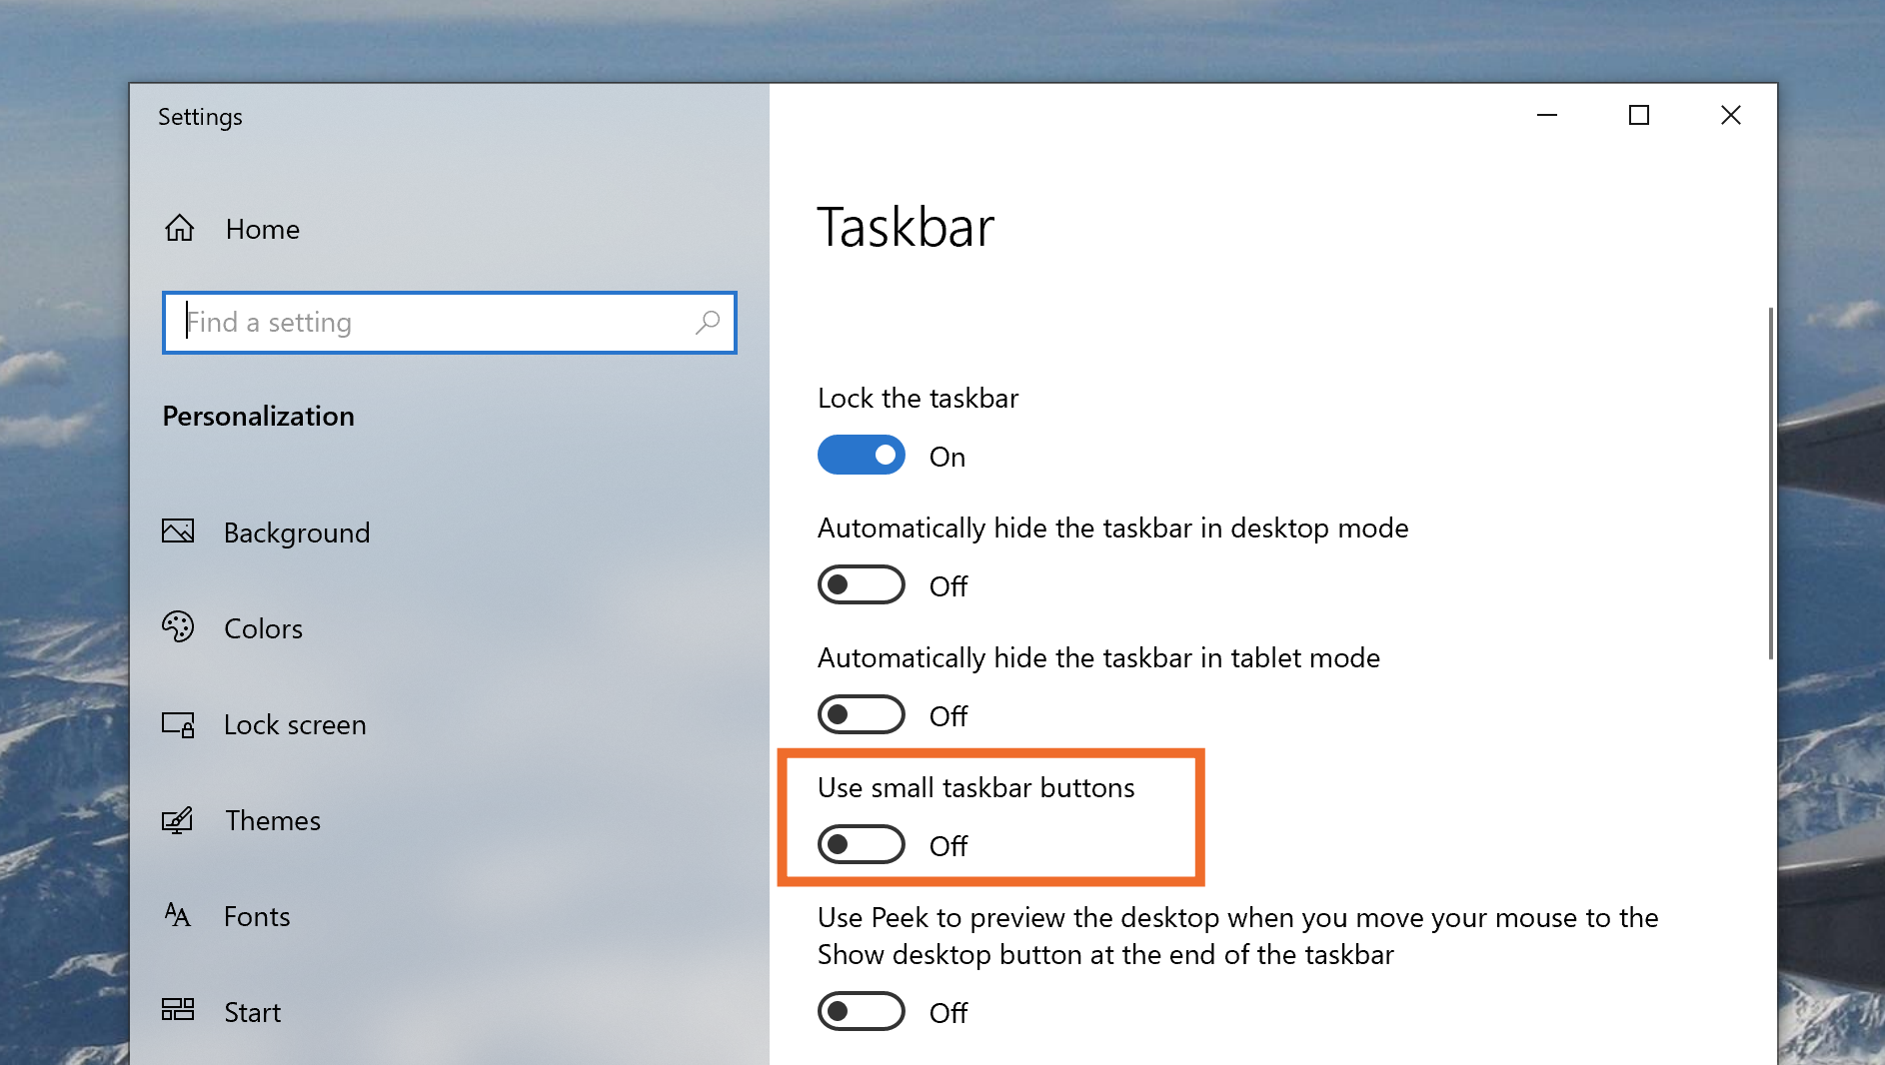Open the Colors settings page
This screenshot has height=1065, width=1885.
tap(263, 628)
